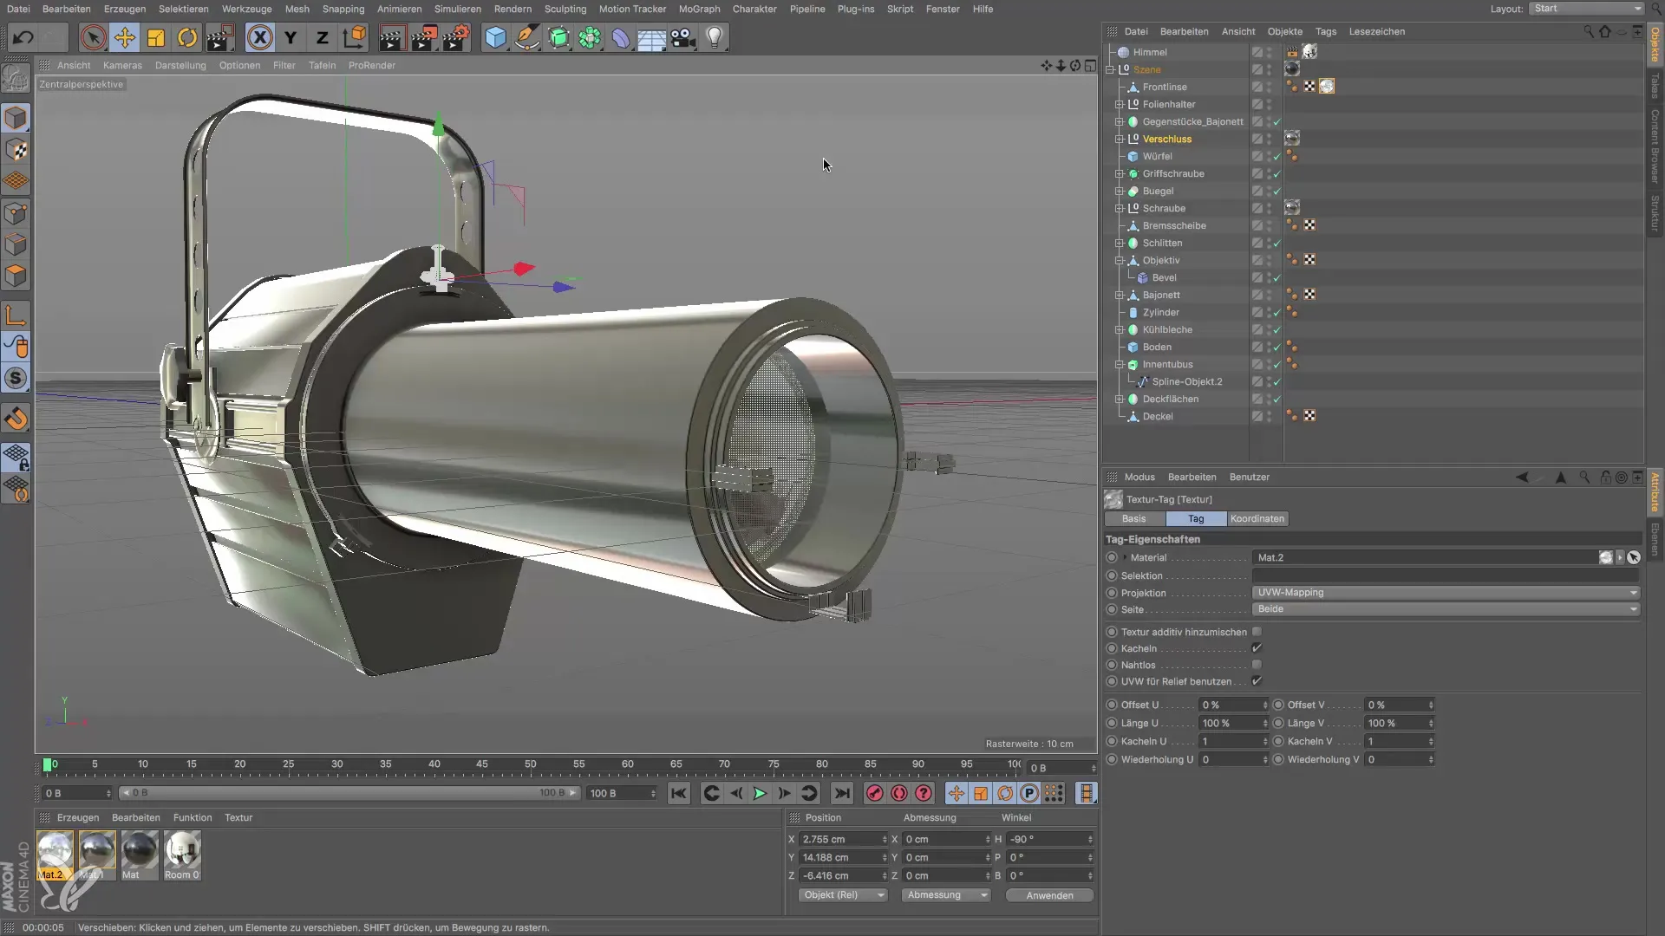1665x936 pixels.
Task: Toggle Enable Snap icon (S)
Action: (x=16, y=379)
